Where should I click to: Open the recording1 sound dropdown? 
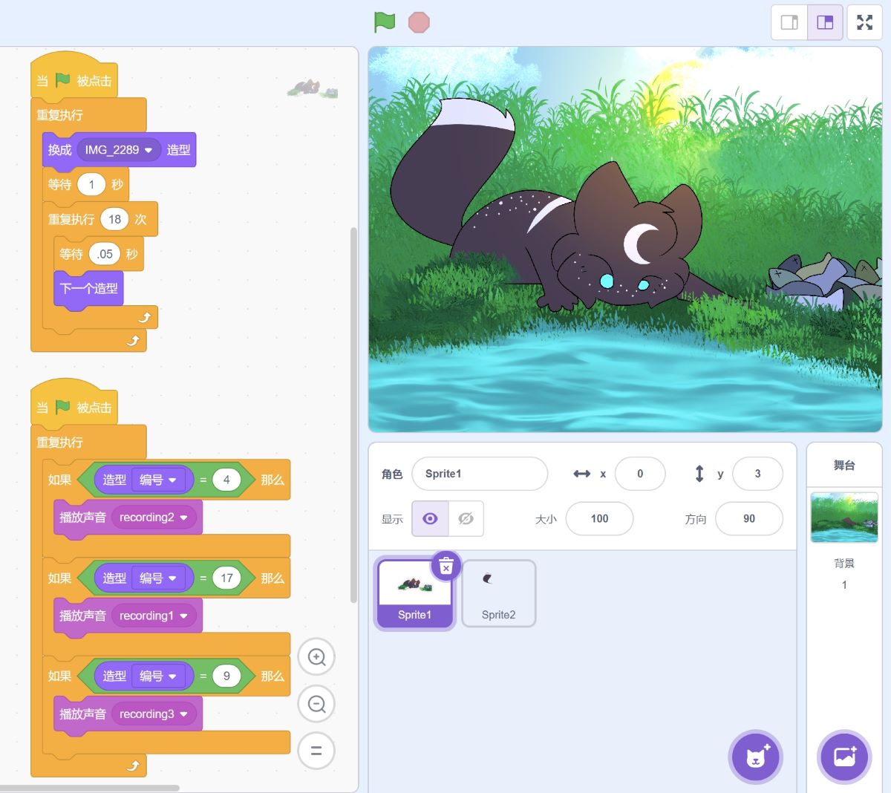tap(154, 616)
